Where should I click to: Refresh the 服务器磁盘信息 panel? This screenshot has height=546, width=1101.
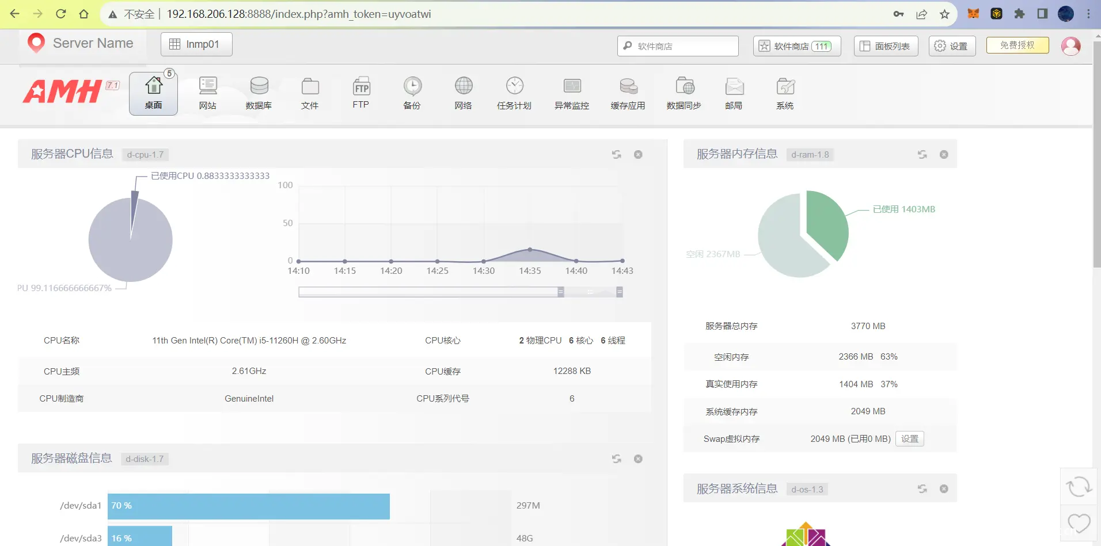point(617,459)
